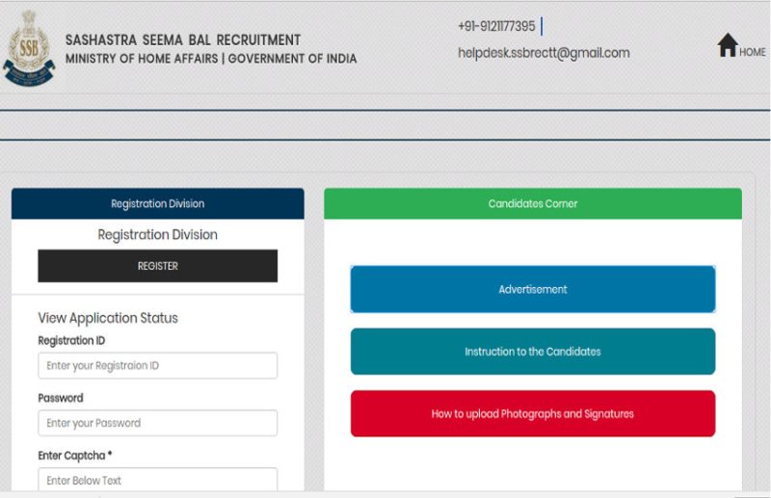Screen dimensions: 771x498
Task: Click the black REGISTER button
Action: (x=157, y=266)
